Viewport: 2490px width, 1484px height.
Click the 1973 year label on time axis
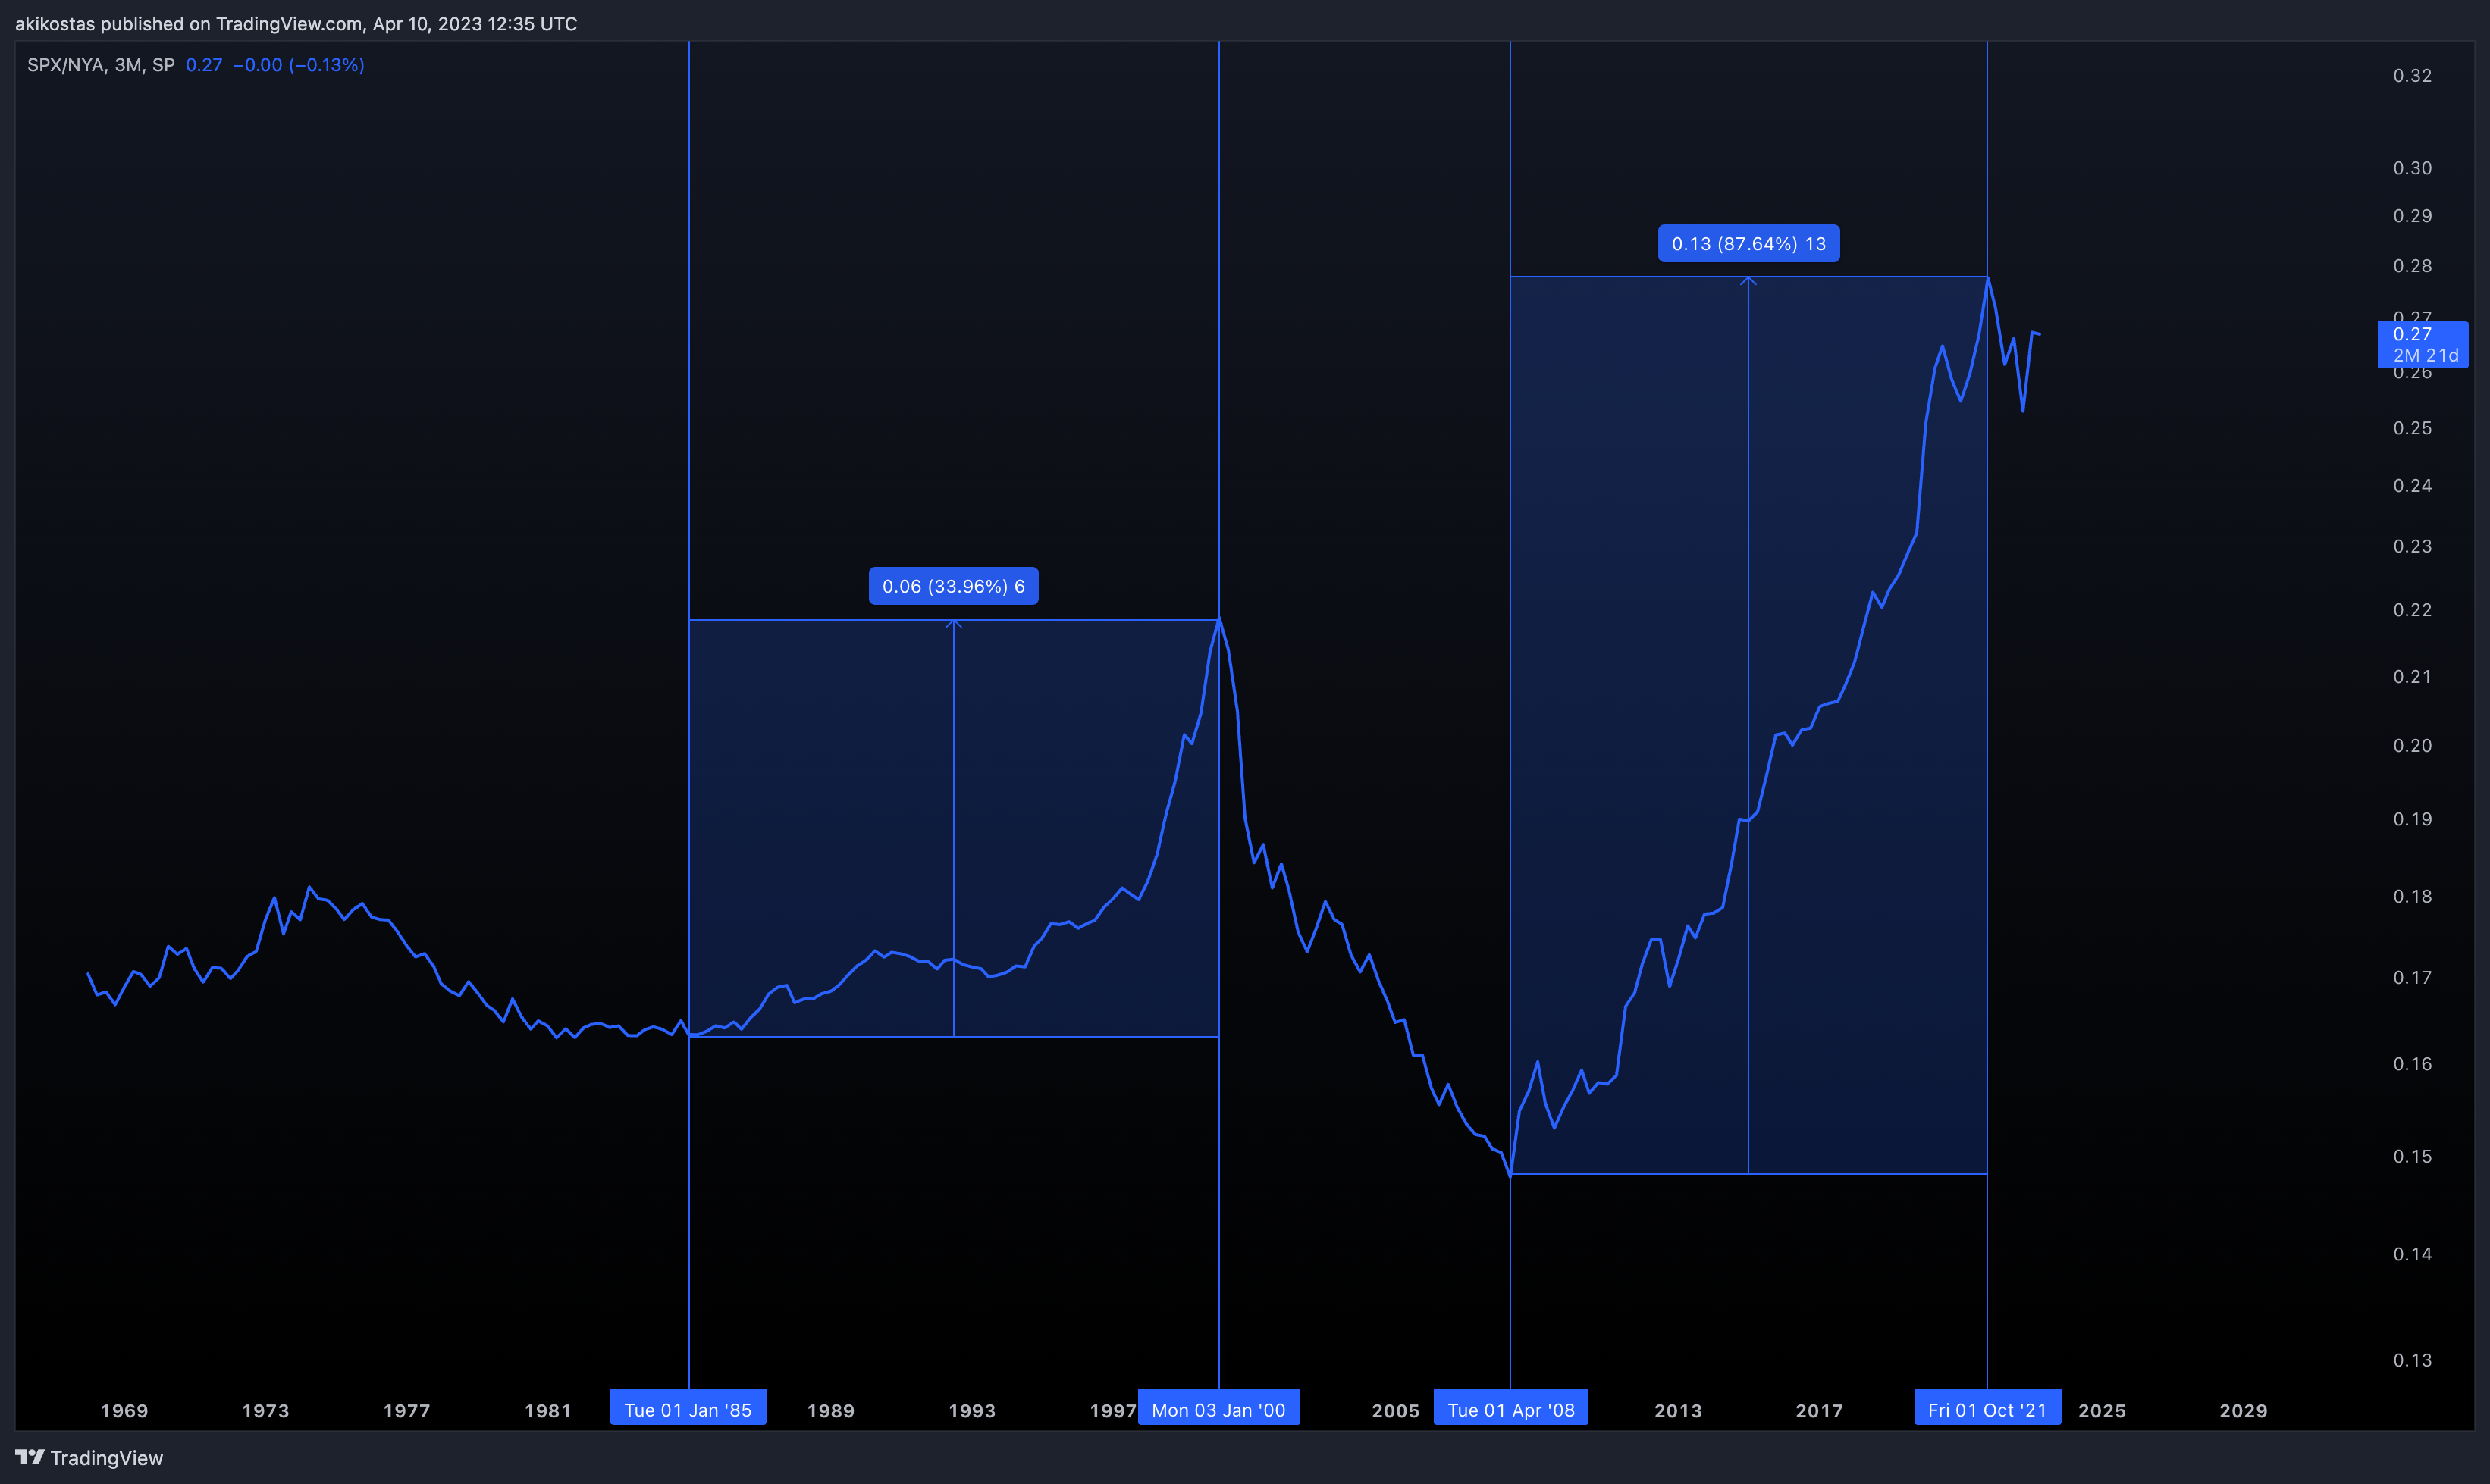coord(265,1411)
